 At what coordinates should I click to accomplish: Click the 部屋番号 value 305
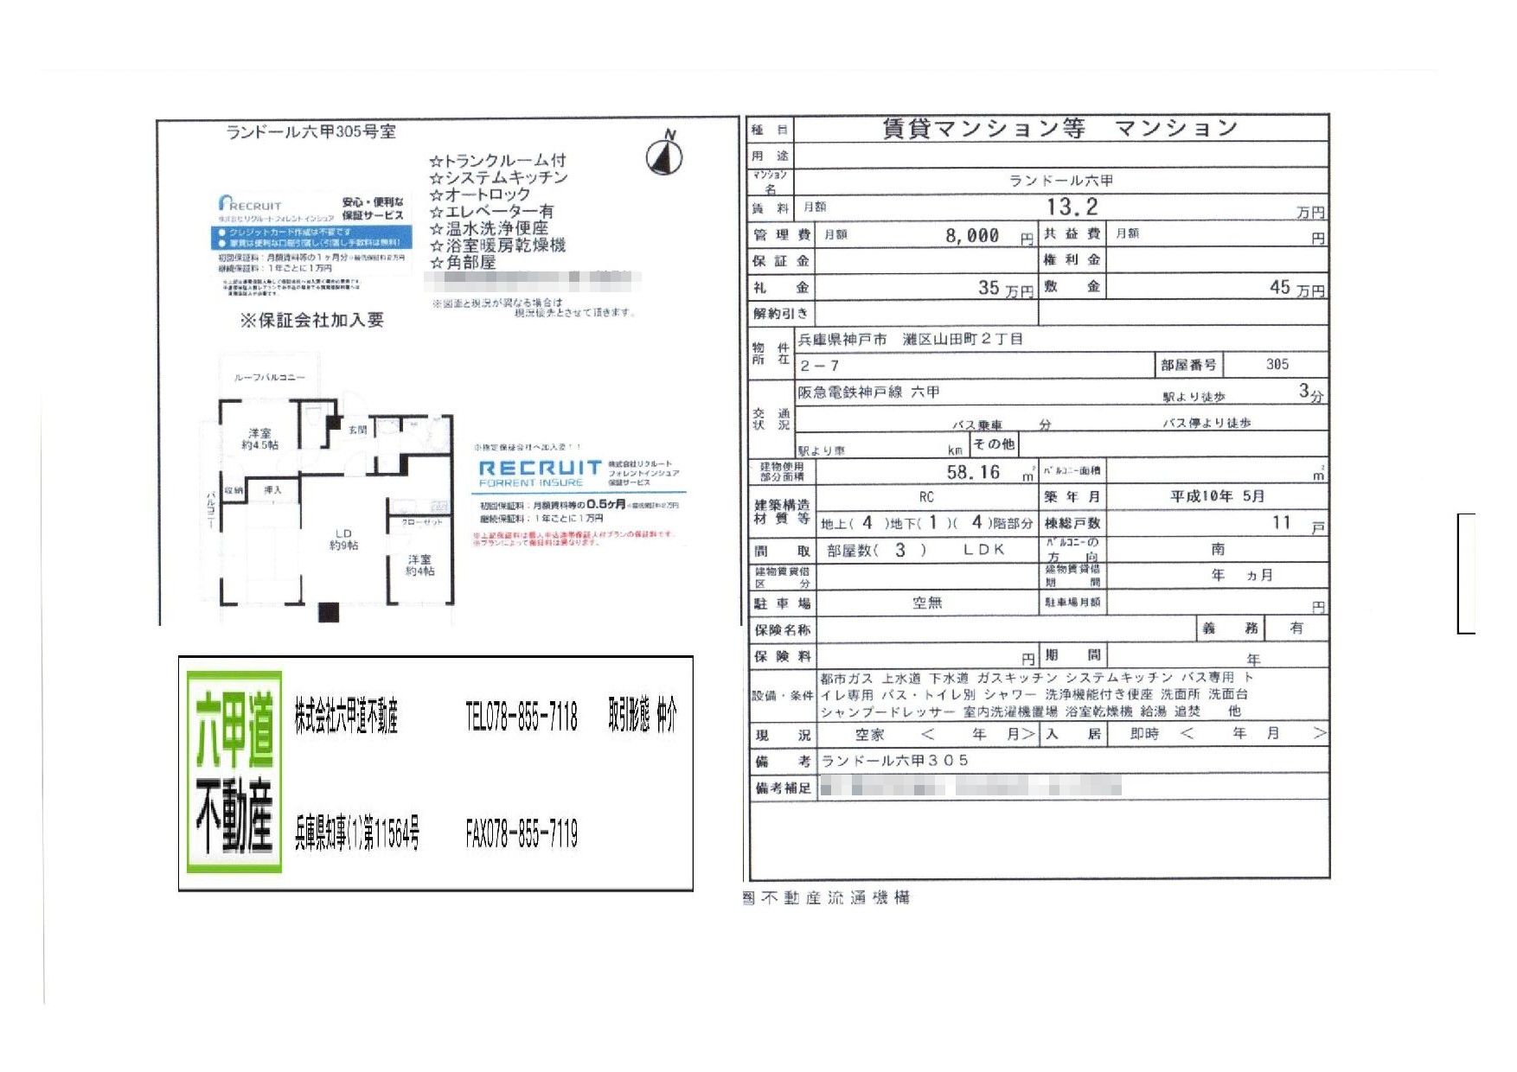point(1277,364)
